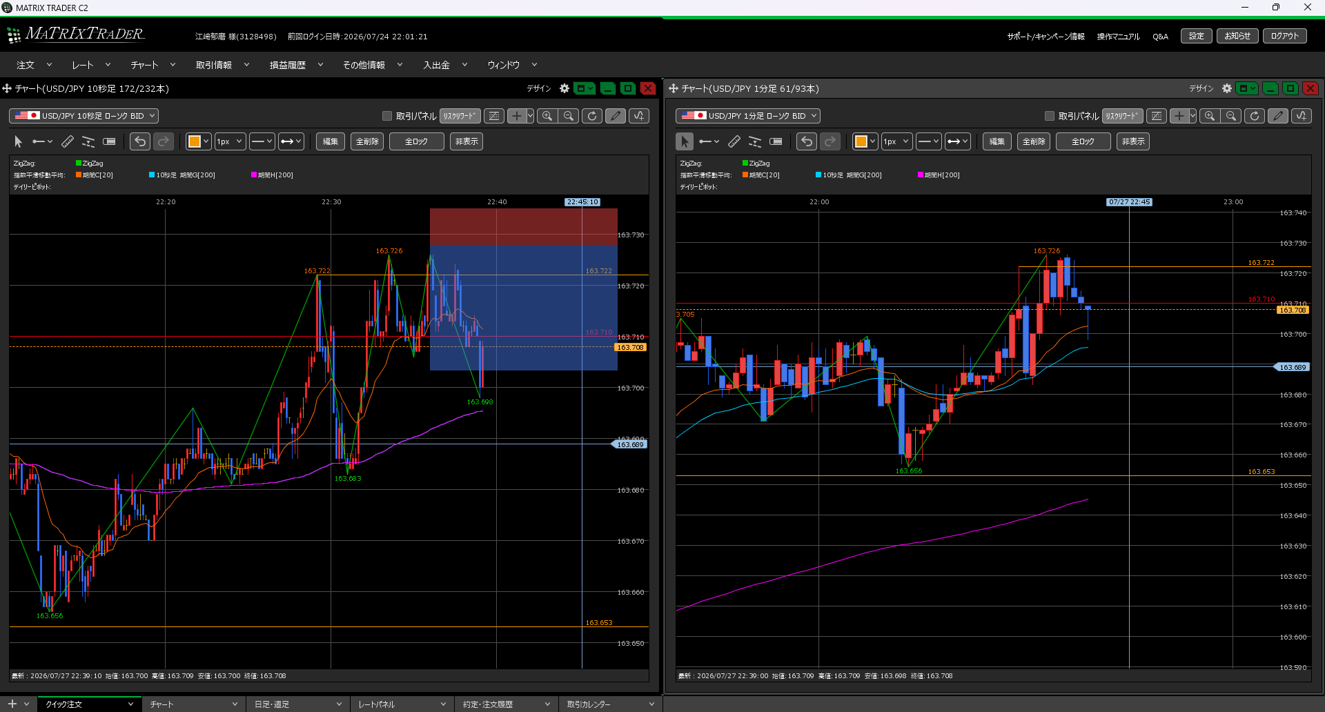1325x712 pixels.
Task: Click 22:45:10 time marker on 10秒足 chart
Action: (x=582, y=202)
